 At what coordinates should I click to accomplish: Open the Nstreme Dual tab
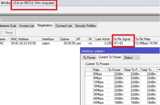(8, 26)
